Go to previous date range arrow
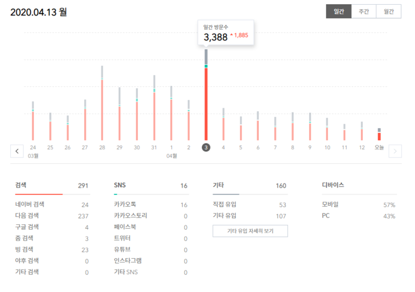The image size is (415, 292). pos(17,151)
